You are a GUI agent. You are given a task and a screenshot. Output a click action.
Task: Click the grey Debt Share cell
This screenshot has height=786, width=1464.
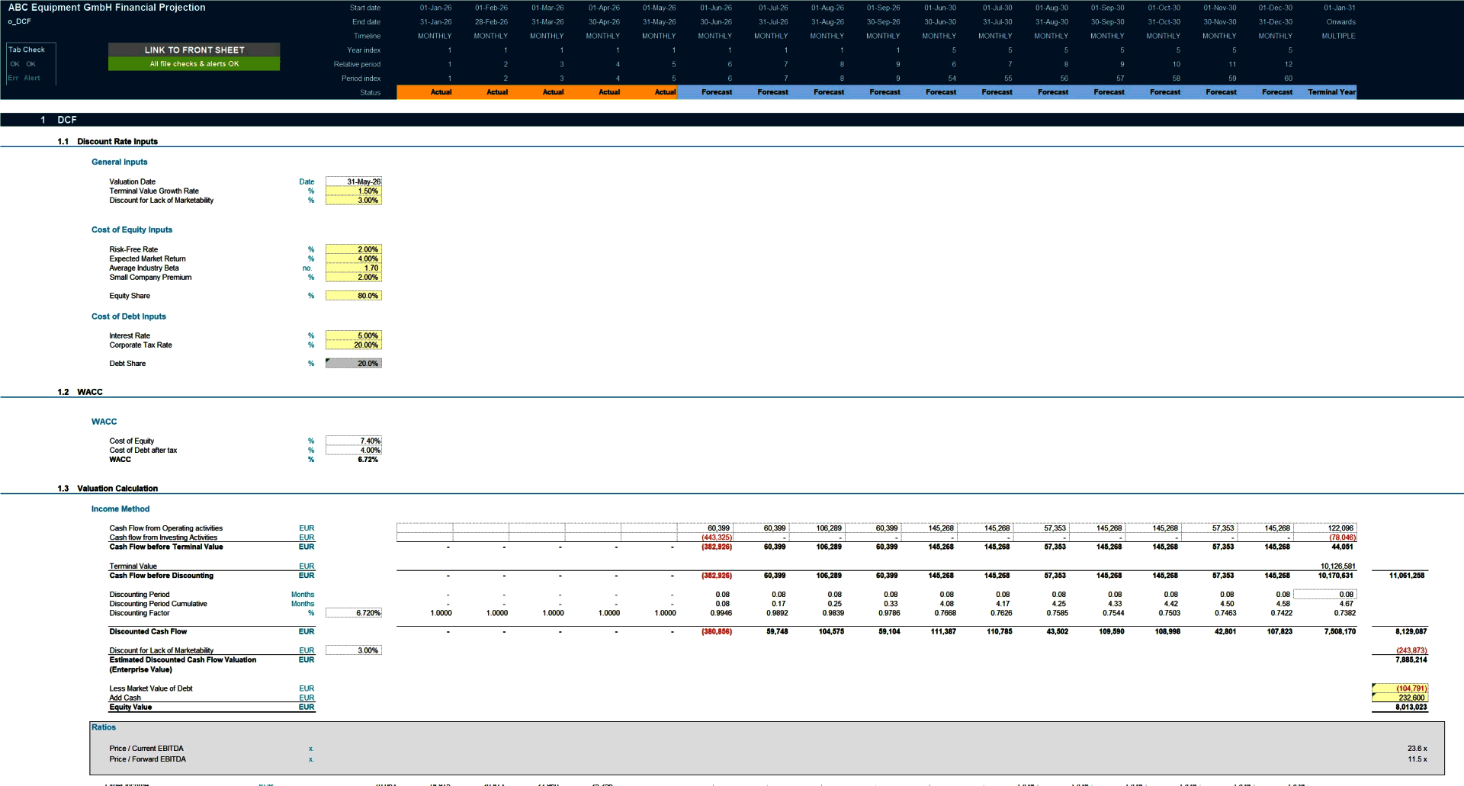pyautogui.click(x=353, y=364)
